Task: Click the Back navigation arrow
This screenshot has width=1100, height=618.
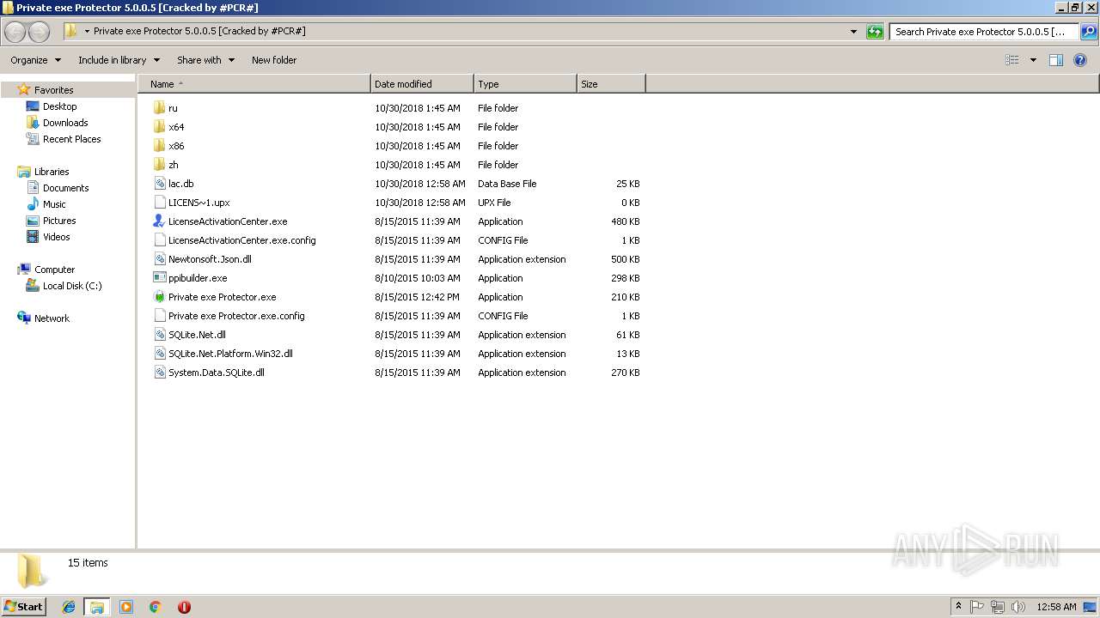Action: pos(15,32)
